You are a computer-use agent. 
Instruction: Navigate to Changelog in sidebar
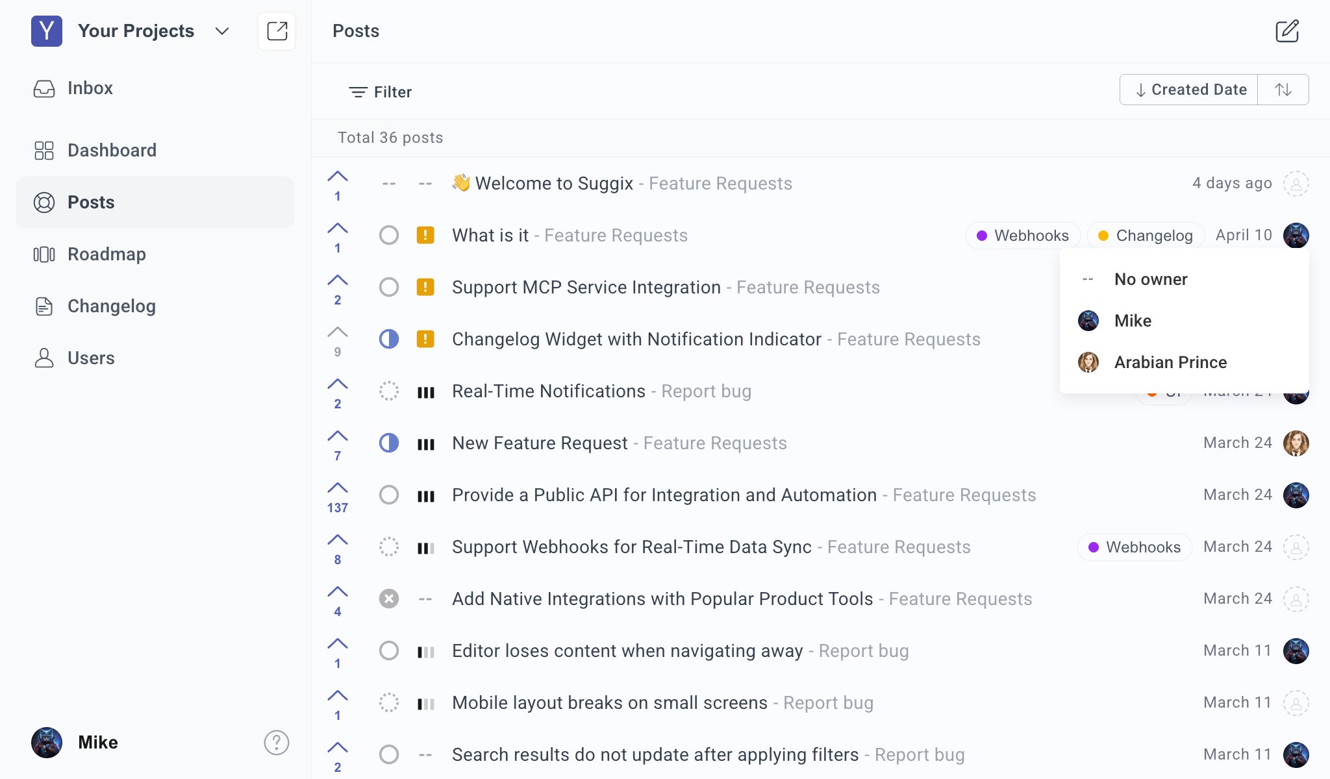155,306
